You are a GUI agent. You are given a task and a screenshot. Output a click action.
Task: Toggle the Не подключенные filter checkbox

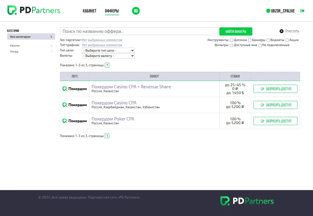[x=260, y=45]
